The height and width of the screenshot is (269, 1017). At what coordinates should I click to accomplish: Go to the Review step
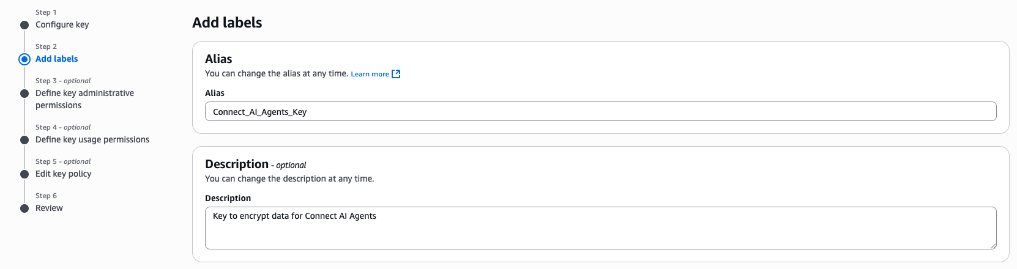pyautogui.click(x=49, y=208)
